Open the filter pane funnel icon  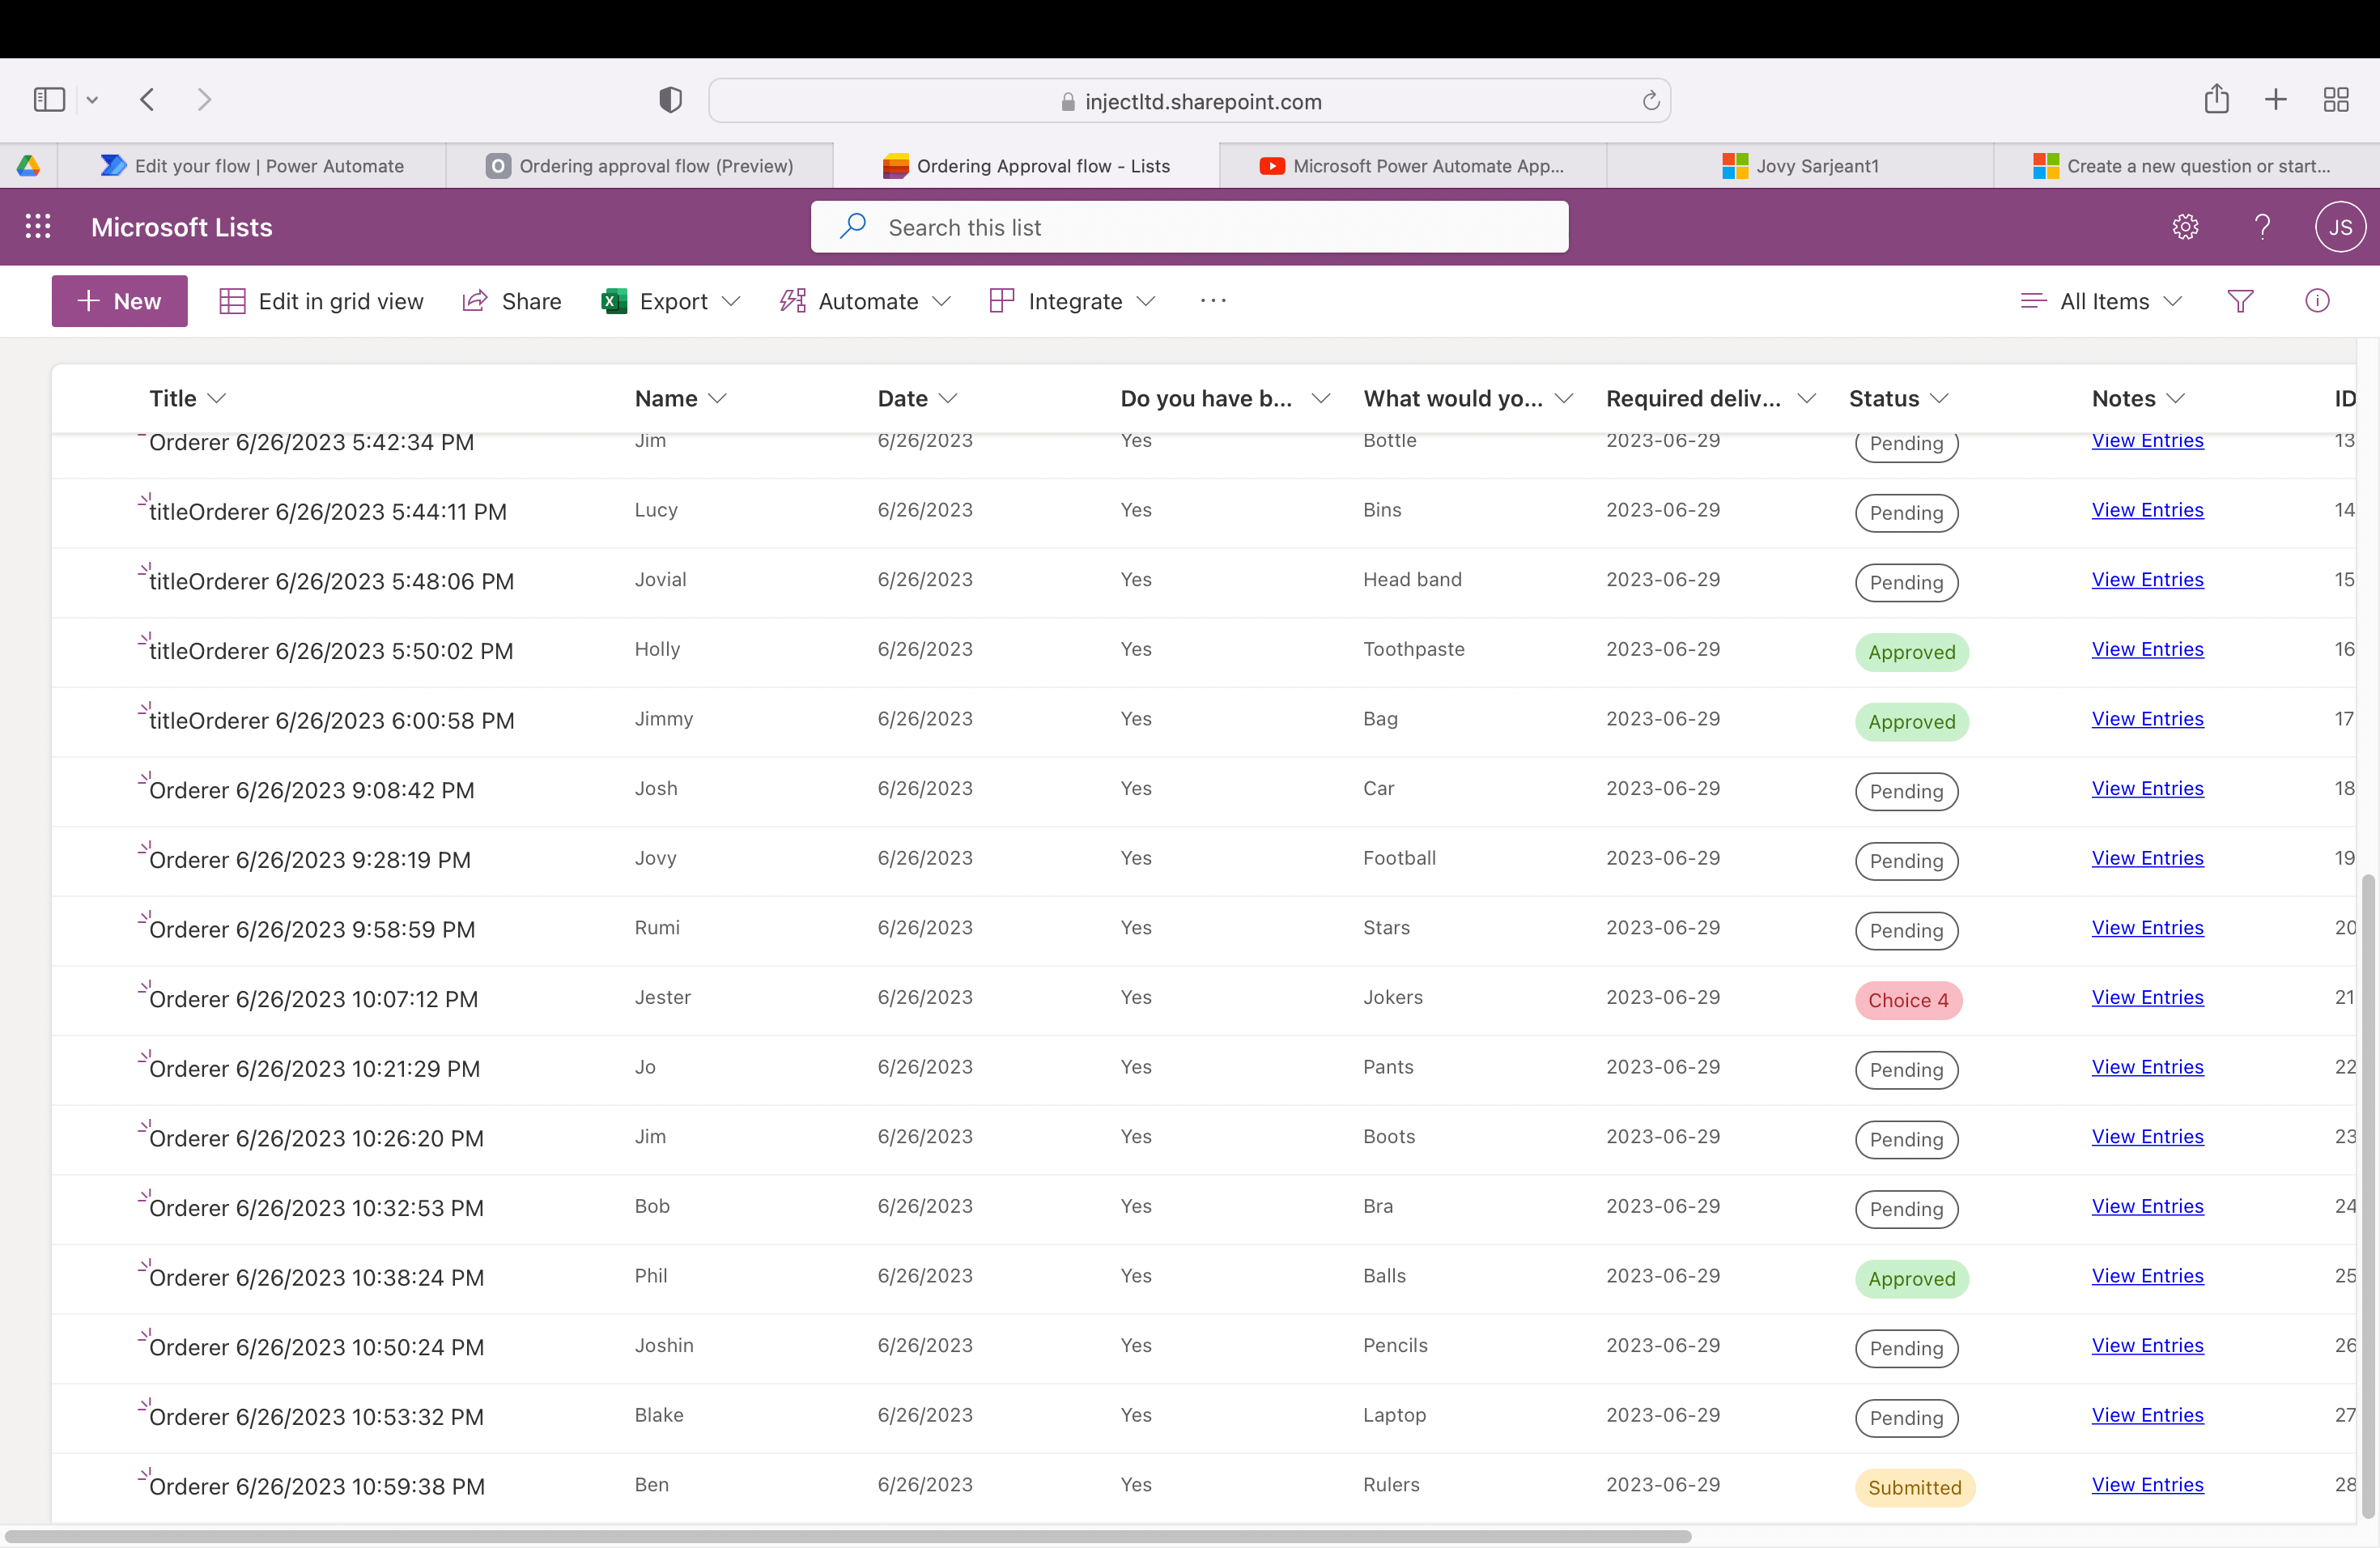coord(2240,301)
